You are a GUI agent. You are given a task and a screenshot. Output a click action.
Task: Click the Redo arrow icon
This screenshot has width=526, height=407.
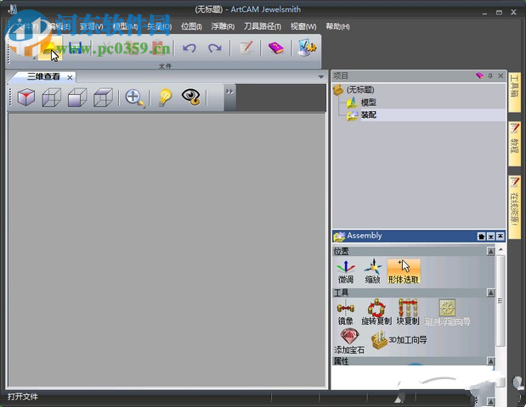coord(215,48)
